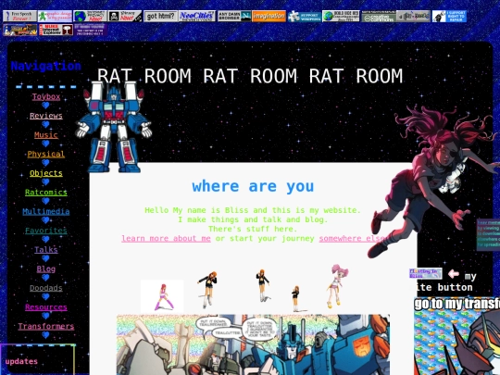The image size is (500, 375).
Task: Open the Blog link
Action: coord(46,269)
